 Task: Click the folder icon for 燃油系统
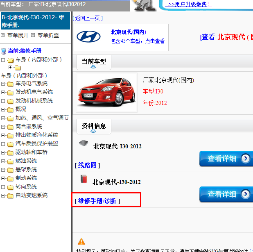[10, 161]
